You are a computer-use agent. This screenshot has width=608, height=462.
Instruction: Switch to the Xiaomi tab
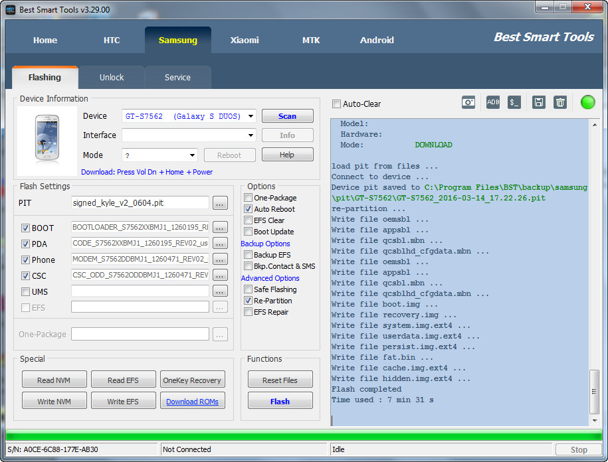tap(245, 40)
